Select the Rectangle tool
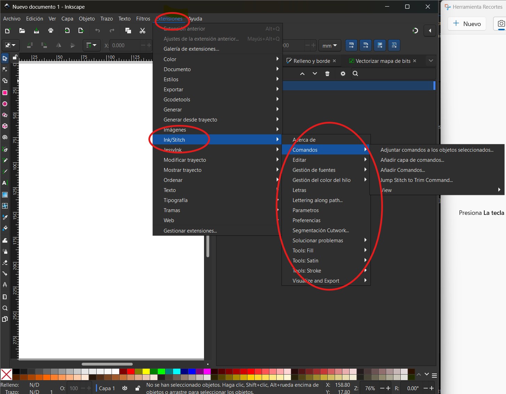This screenshot has height=394, width=506. 5,93
